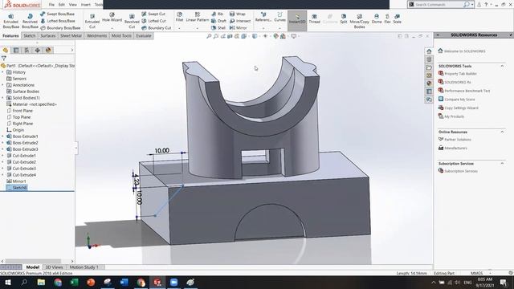Select the Revolved Boss/Base tool
514x289 pixels.
[x=30, y=22]
